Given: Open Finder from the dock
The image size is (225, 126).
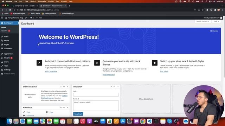Looking at the screenshot, I should [x=9, y=121].
